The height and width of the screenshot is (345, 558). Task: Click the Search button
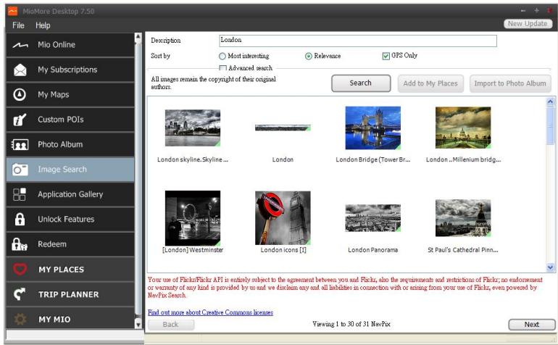pos(361,83)
